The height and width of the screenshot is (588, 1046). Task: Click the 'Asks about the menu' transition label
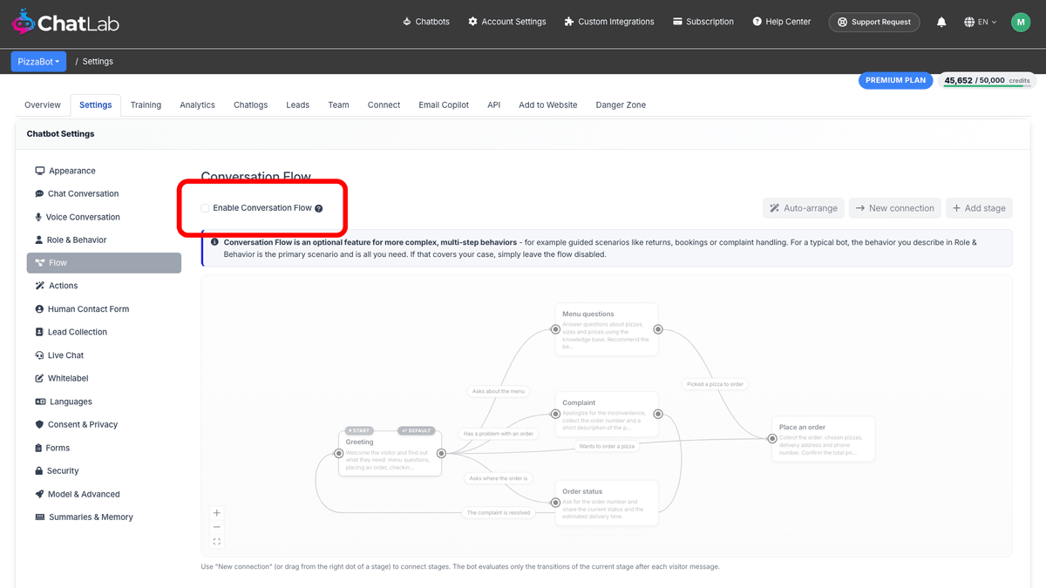499,391
